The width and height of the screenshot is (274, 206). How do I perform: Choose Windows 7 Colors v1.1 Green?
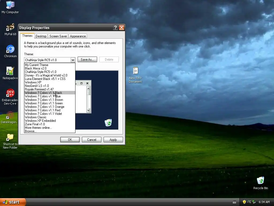pyautogui.click(x=50, y=103)
